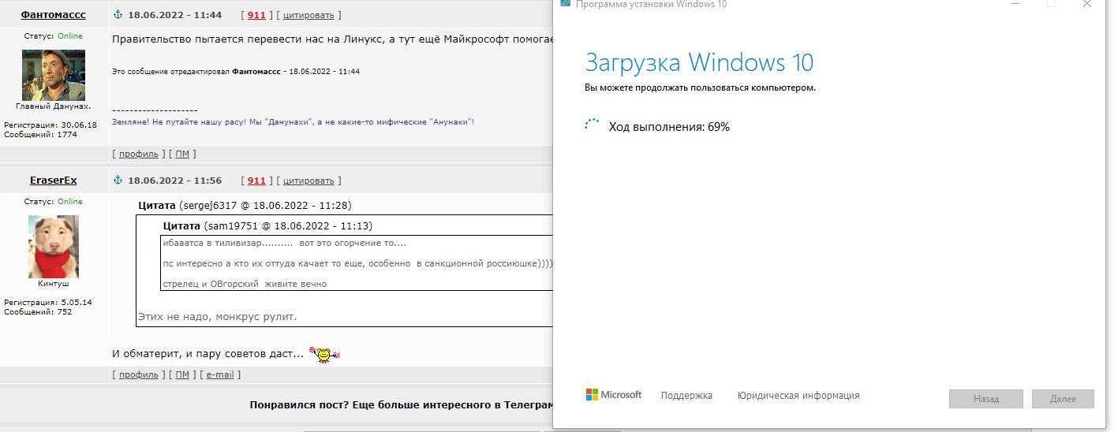
Task: Click the progress spinner beside Ход выполнения
Action: click(592, 125)
